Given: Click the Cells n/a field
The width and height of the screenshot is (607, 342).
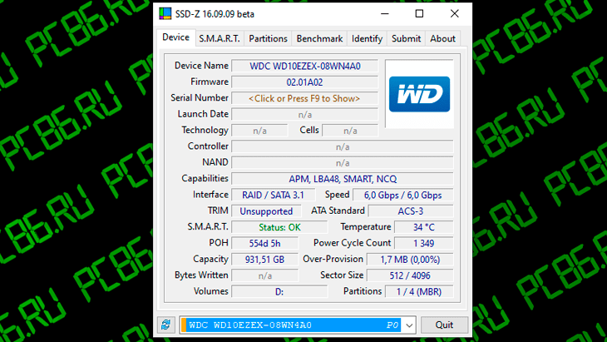Looking at the screenshot, I should pos(350,131).
